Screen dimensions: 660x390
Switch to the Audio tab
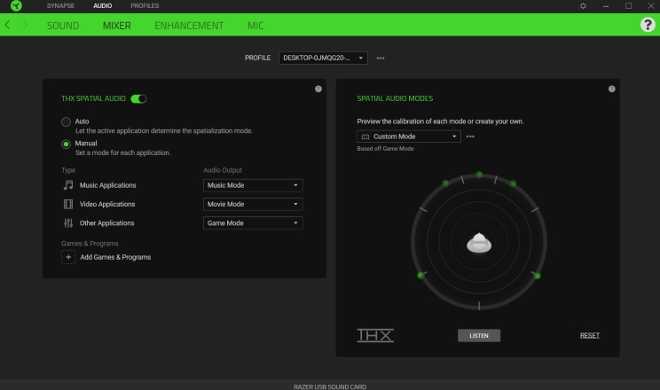(103, 6)
